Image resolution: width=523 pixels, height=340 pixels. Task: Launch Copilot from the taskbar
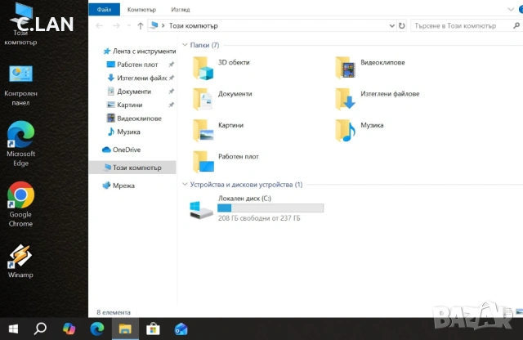click(69, 329)
